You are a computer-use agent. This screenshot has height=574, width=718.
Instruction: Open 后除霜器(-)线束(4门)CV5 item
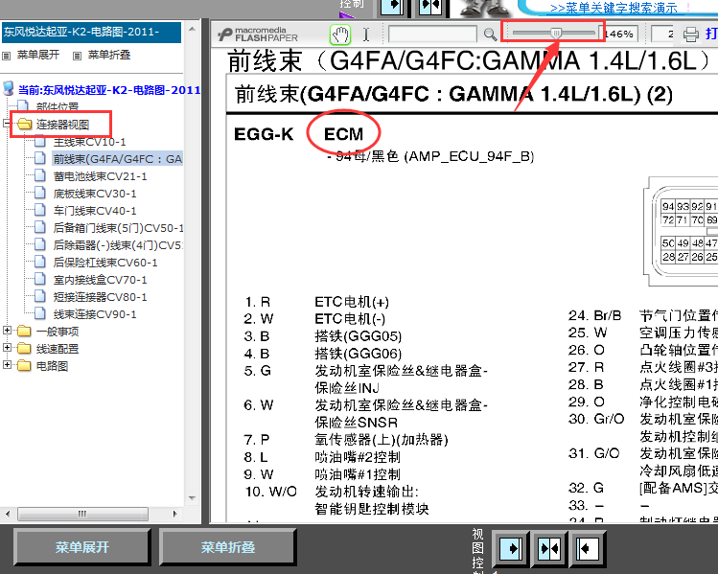click(118, 245)
